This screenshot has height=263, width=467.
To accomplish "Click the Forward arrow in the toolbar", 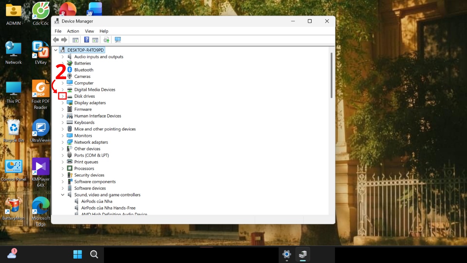I will 64,40.
